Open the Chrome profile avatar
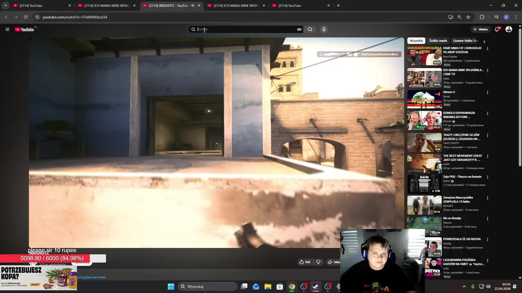Screen dimensions: 522x293 506,17
